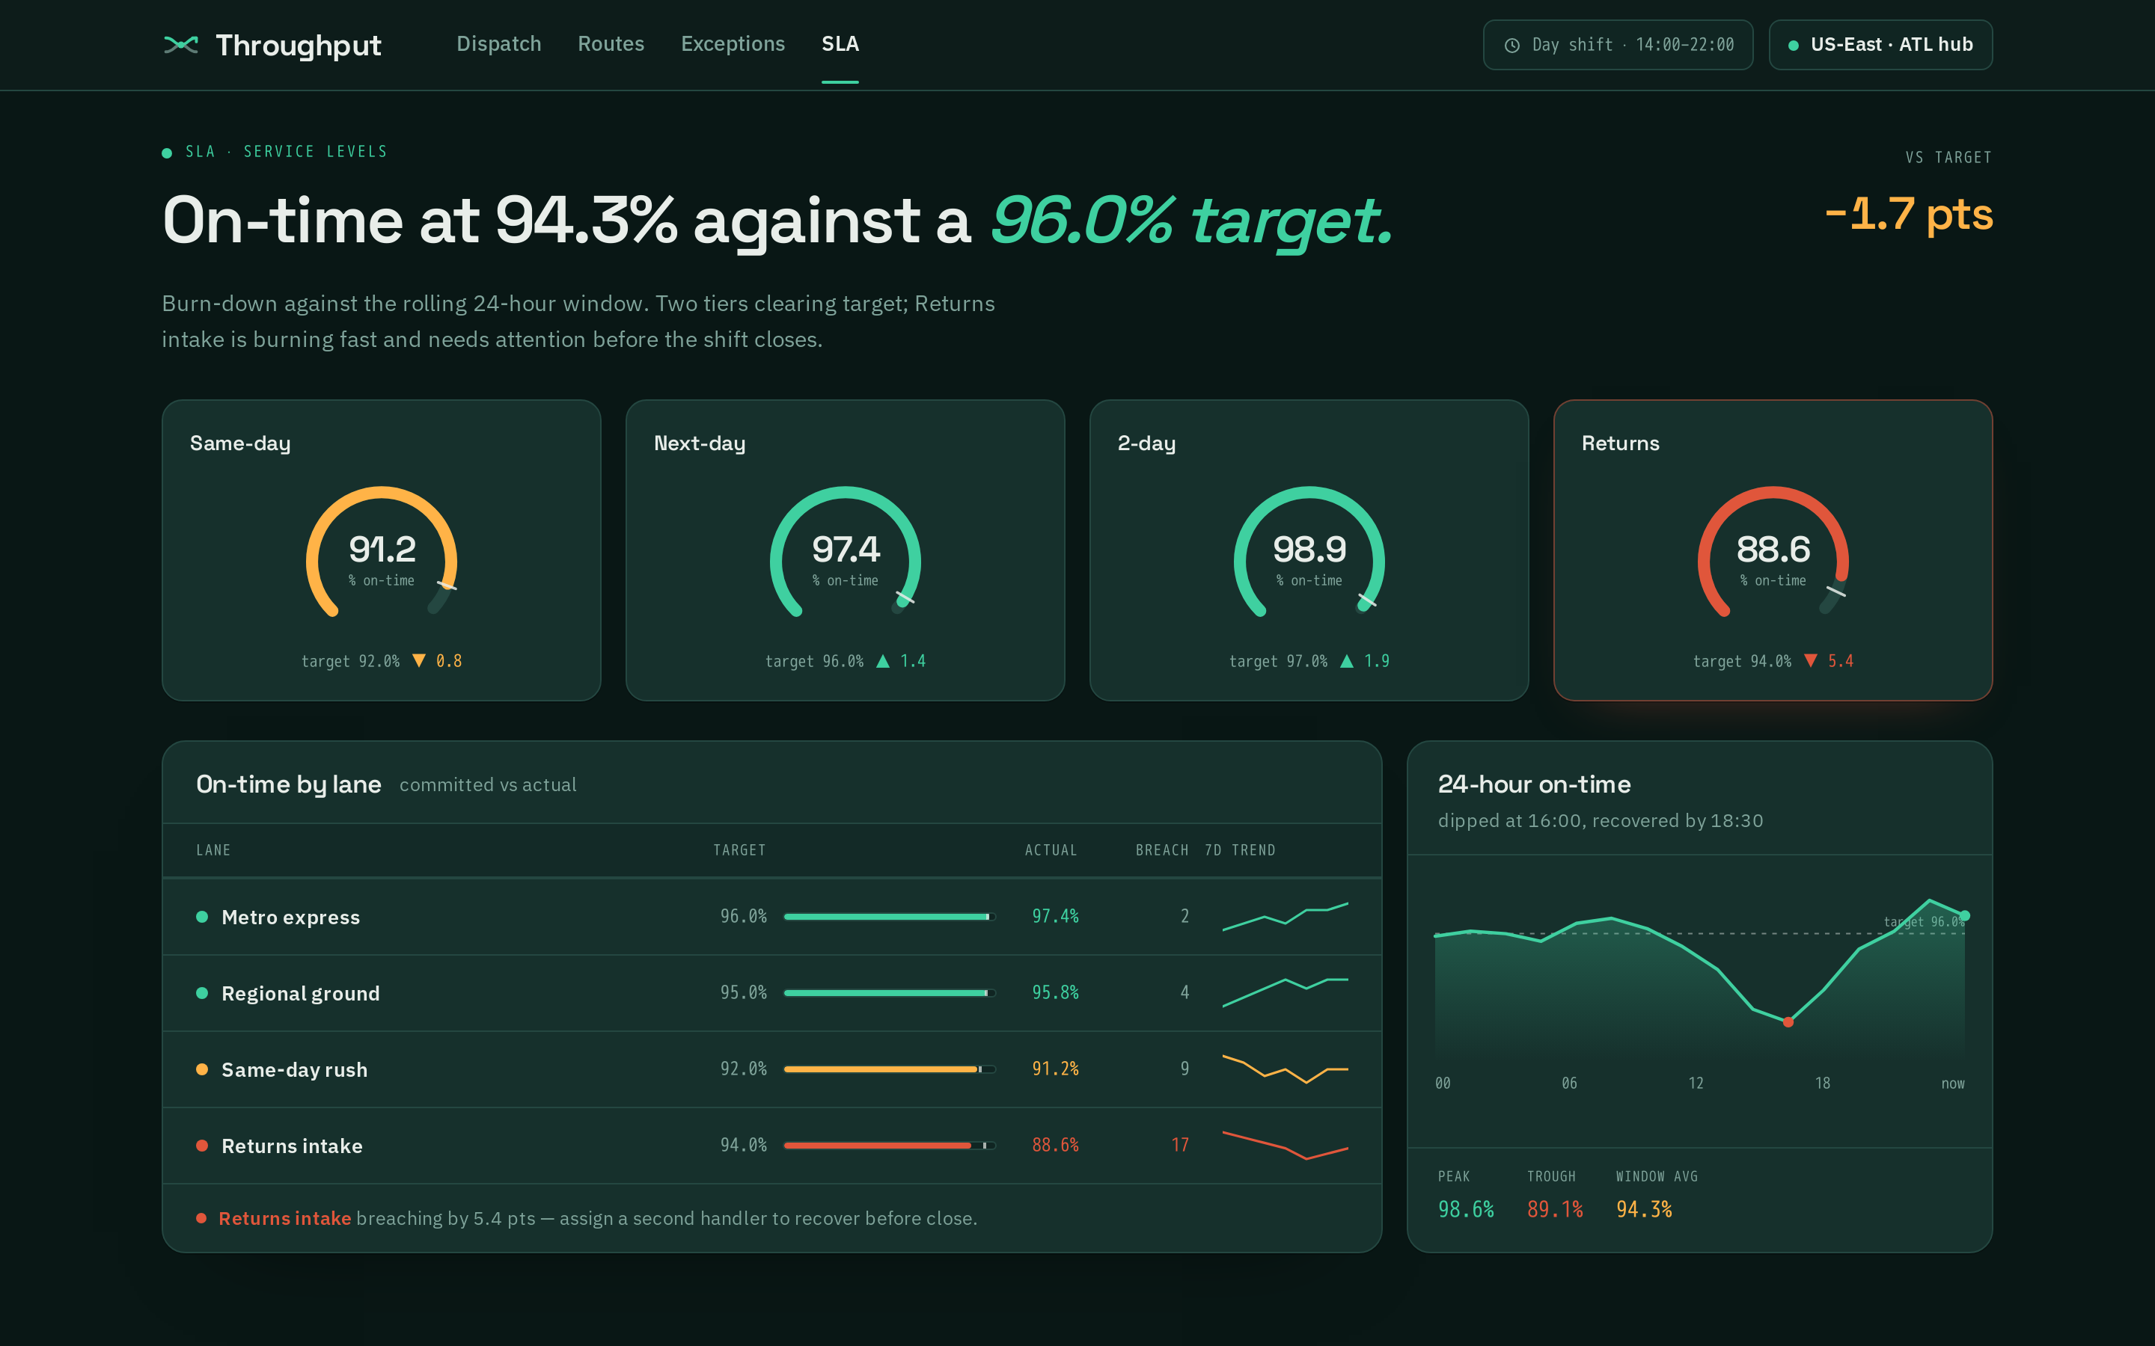Viewport: 2155px width, 1346px height.
Task: Click the clock icon in the shift pill
Action: pos(1511,46)
